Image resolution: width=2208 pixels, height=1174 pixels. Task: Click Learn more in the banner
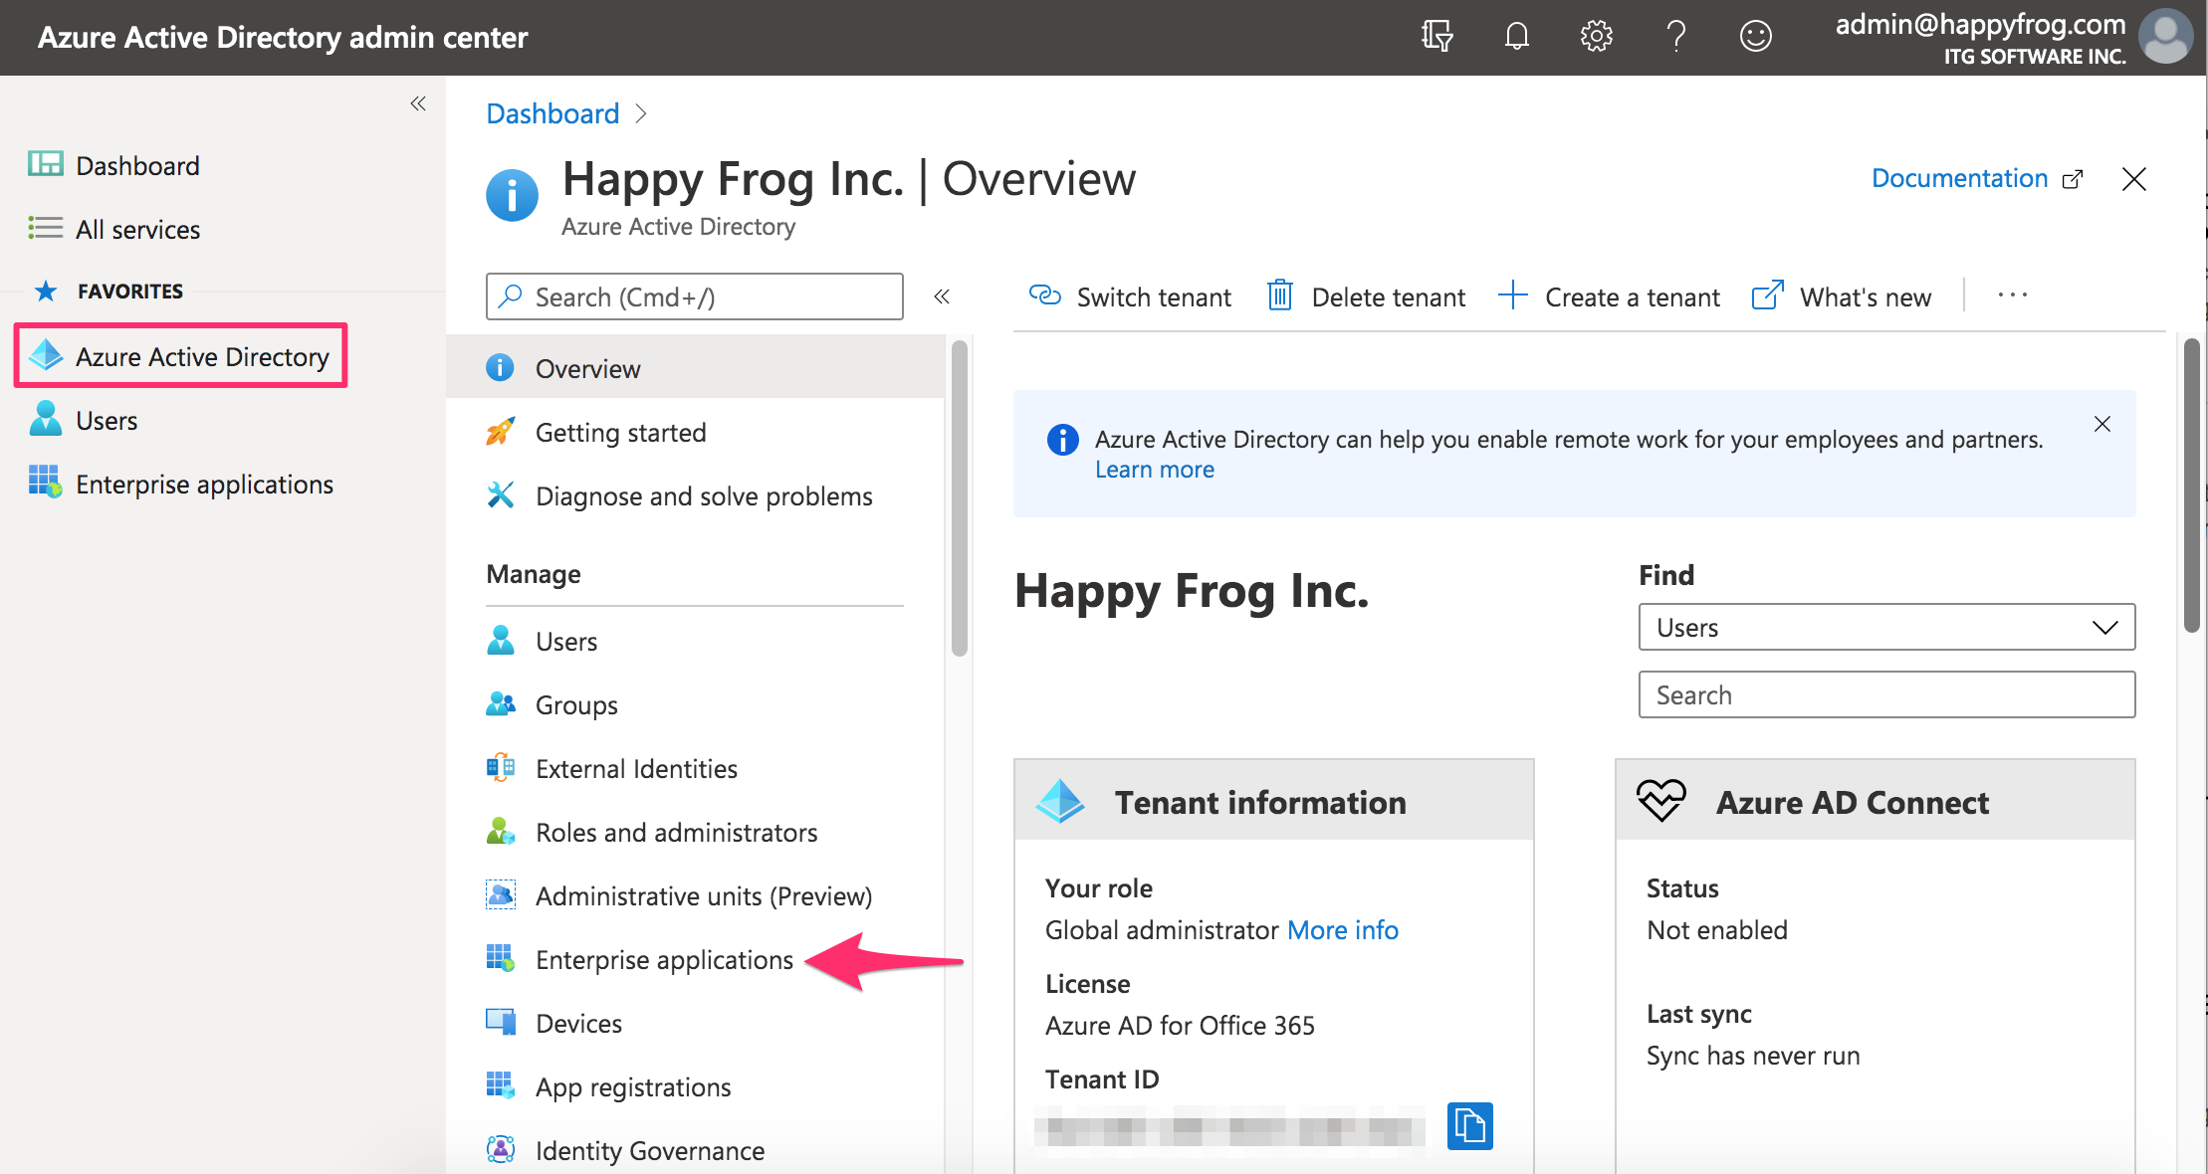(1155, 470)
